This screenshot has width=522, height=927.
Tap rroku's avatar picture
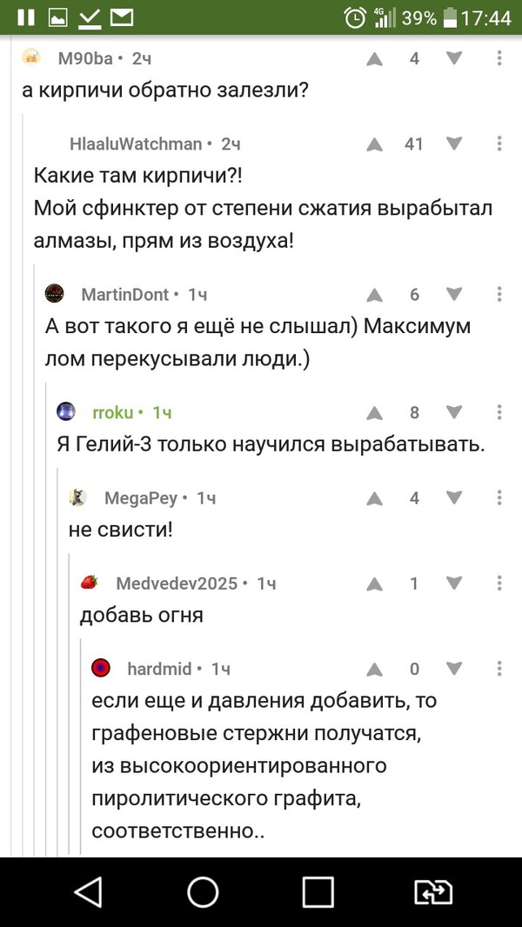66,412
